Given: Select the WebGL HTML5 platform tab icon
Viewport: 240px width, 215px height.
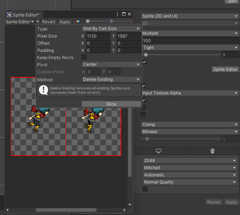Looking at the screenshot, I should coord(213,151).
